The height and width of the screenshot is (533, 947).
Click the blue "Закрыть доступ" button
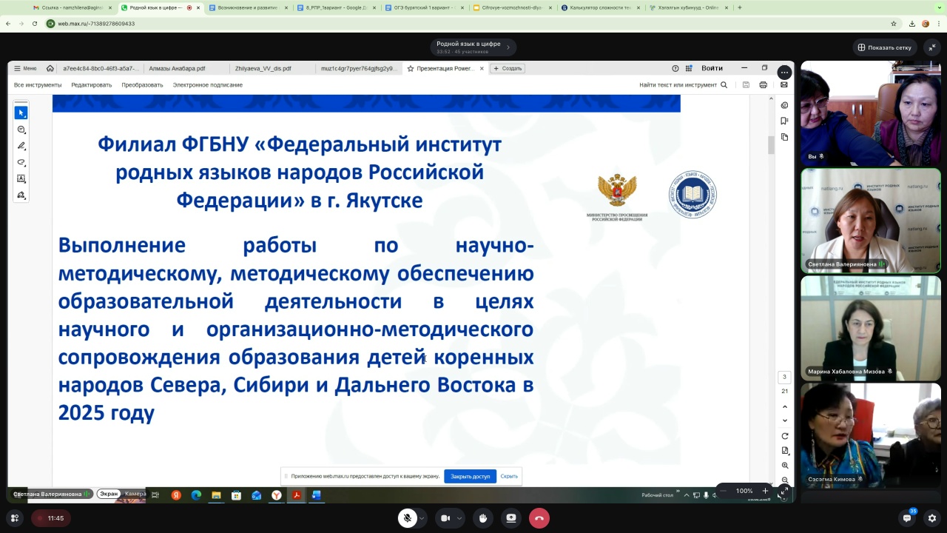pos(470,476)
